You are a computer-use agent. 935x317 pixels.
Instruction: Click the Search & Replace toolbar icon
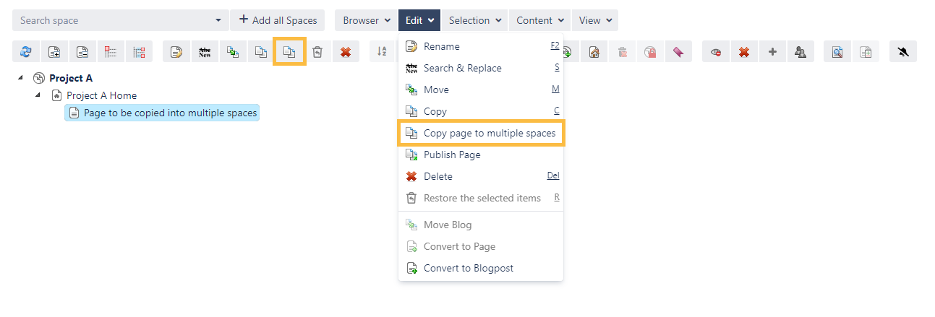pyautogui.click(x=205, y=52)
